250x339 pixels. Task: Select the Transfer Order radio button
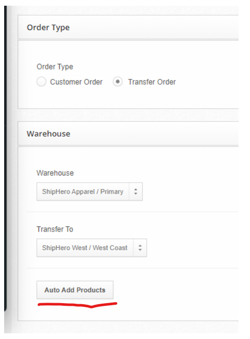click(118, 82)
